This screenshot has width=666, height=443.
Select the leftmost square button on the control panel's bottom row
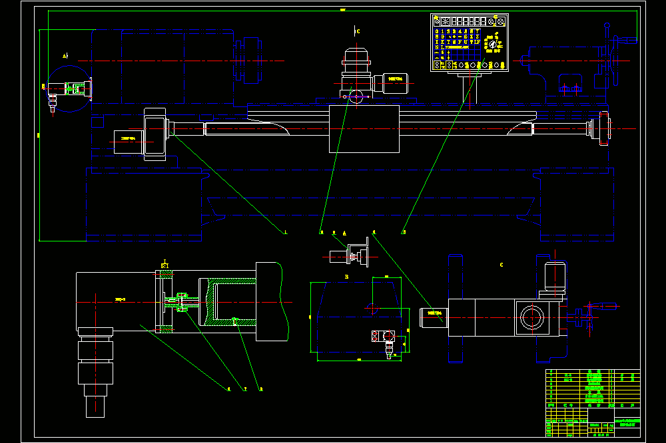[438, 65]
